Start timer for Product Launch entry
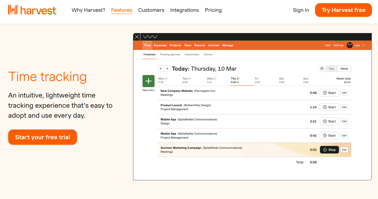Viewport: 378px width, 199px height. point(329,107)
